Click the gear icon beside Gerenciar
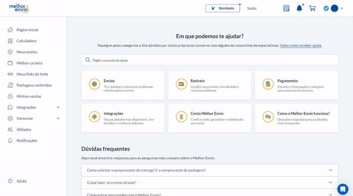 coord(10,118)
